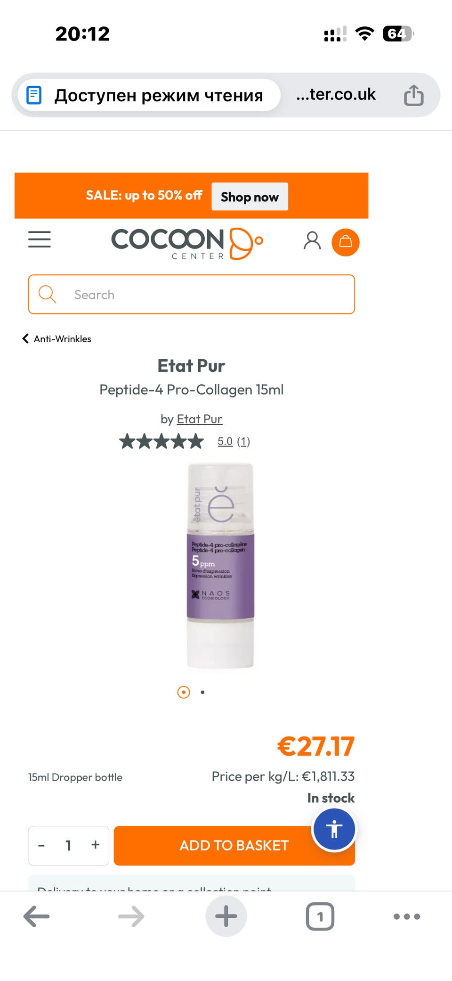Image resolution: width=452 pixels, height=981 pixels.
Task: Open browser three-dot more menu
Action: pos(407,916)
